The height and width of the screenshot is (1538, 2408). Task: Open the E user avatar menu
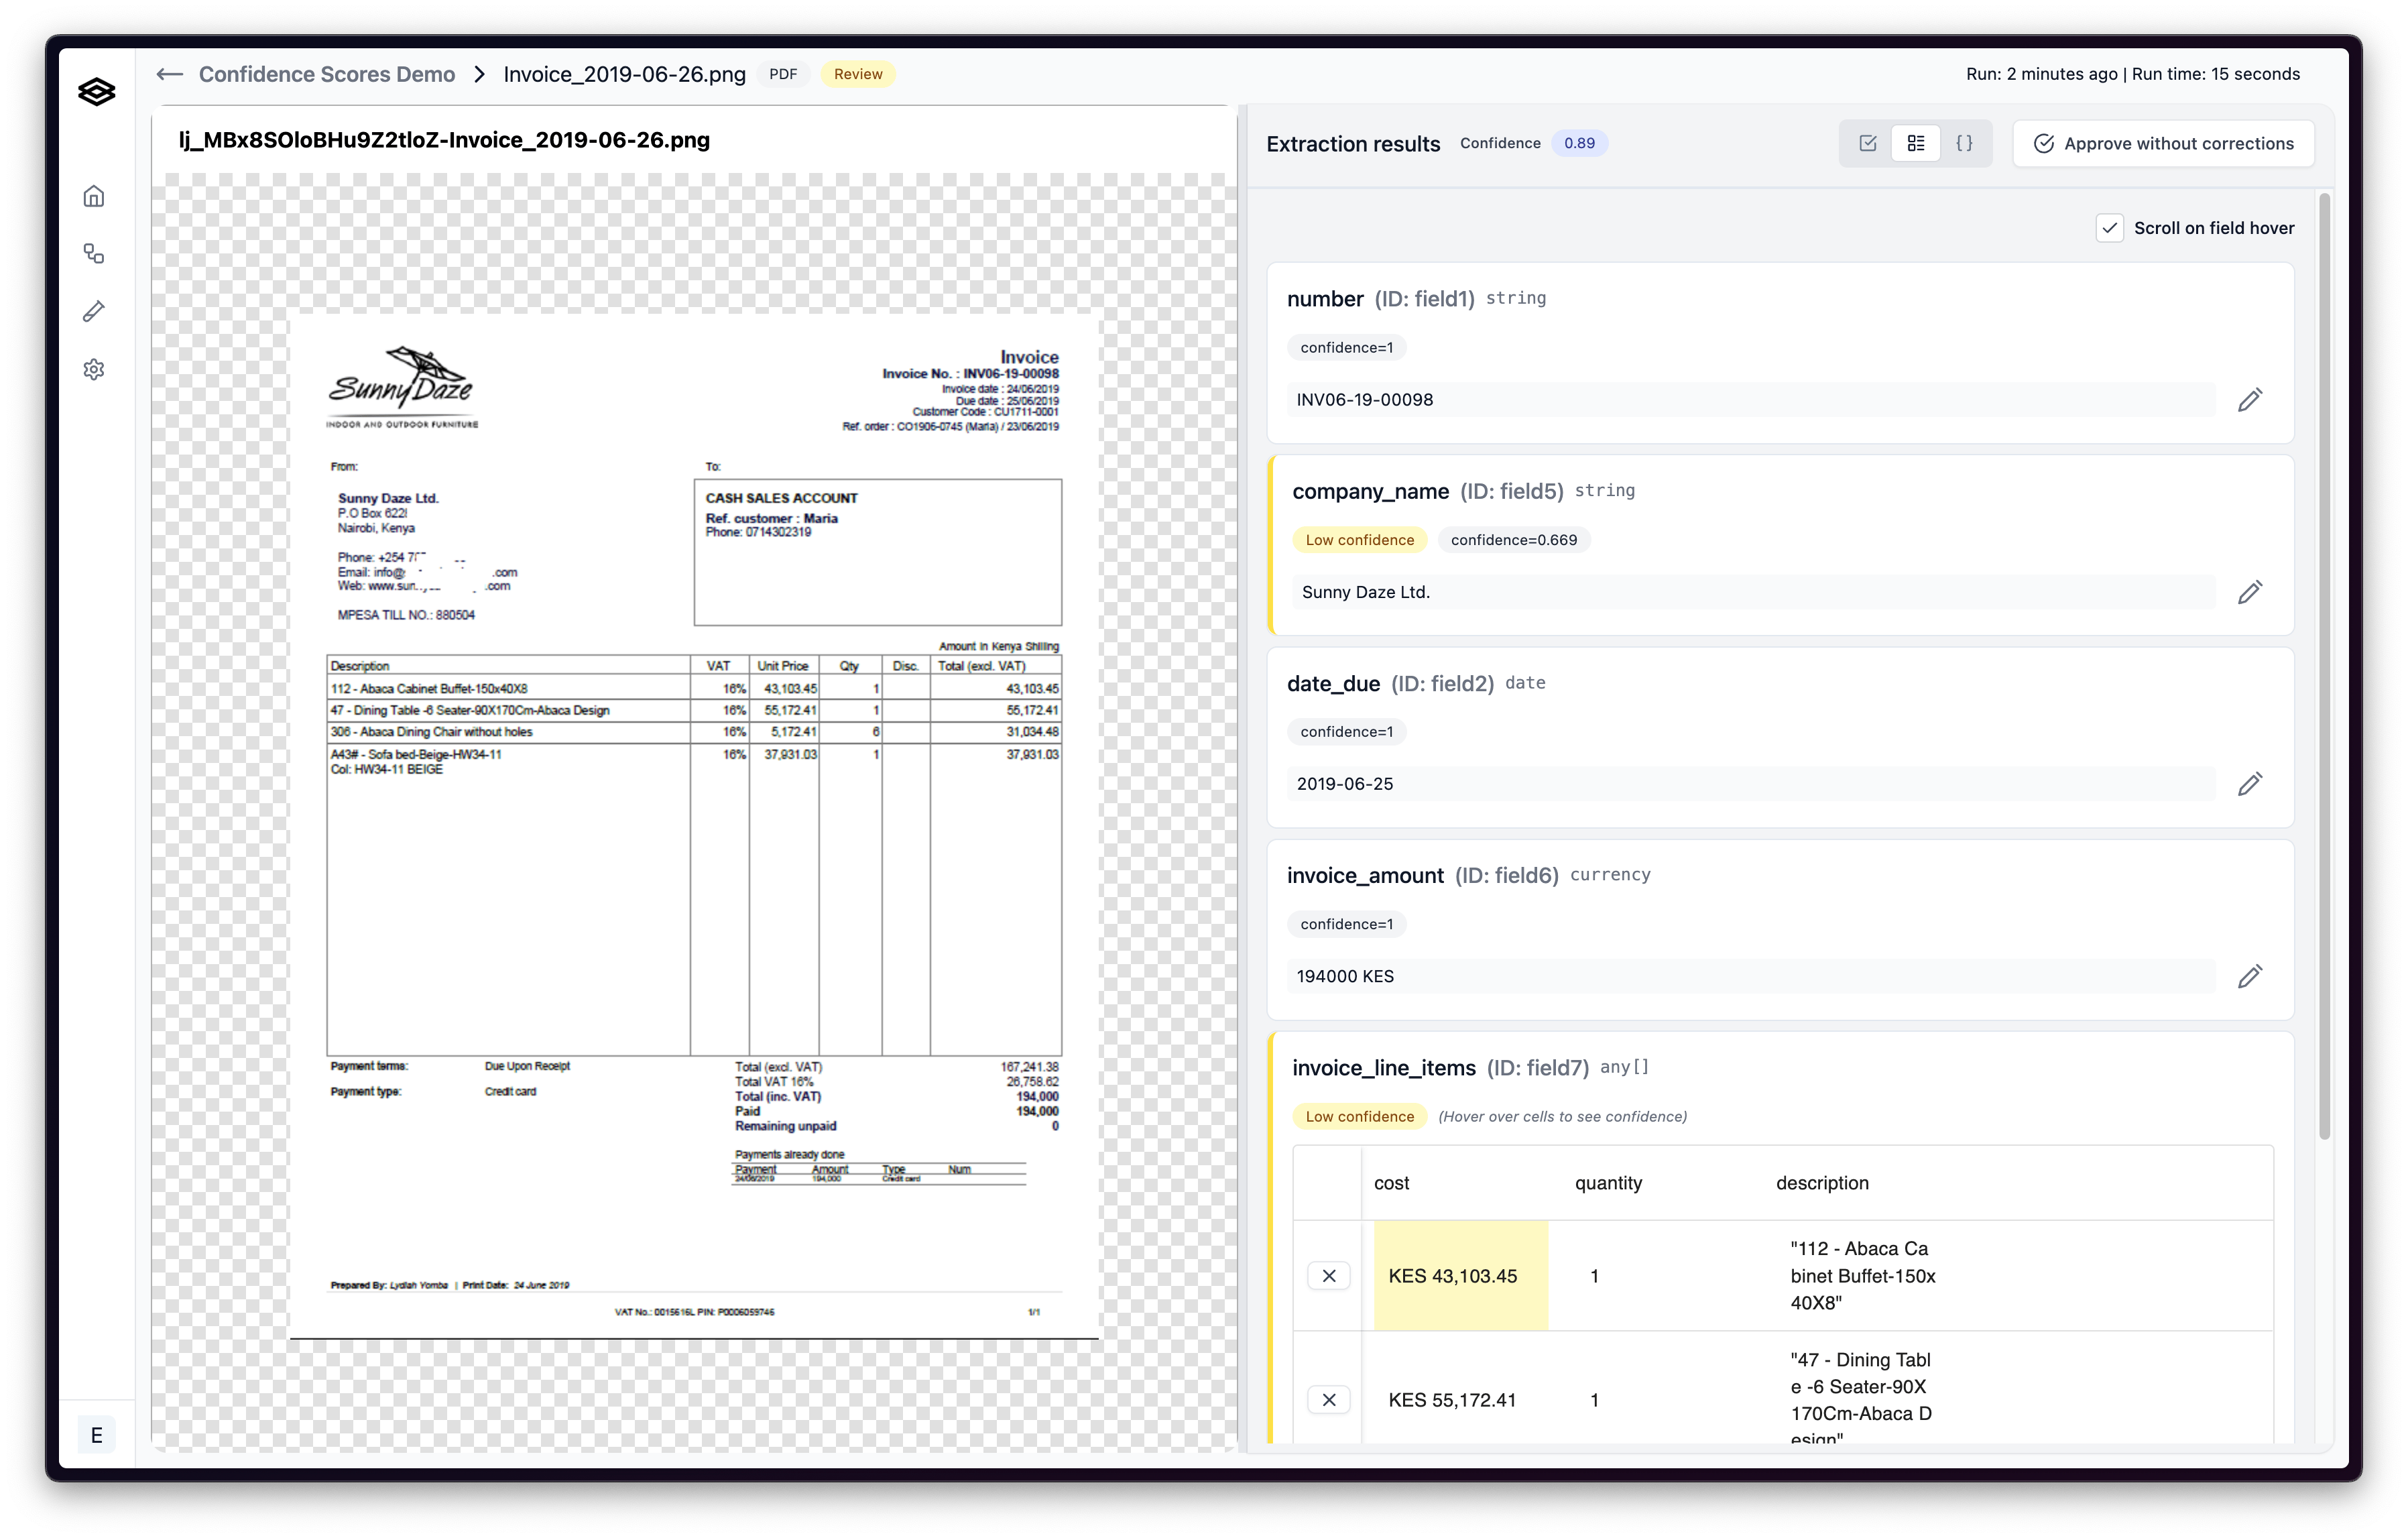pyautogui.click(x=97, y=1435)
